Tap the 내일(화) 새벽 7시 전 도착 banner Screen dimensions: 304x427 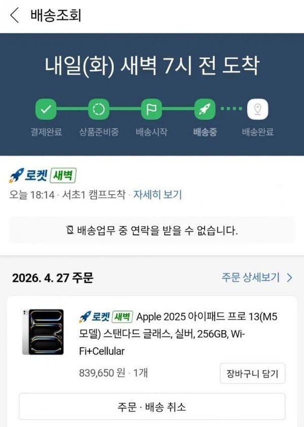pyautogui.click(x=152, y=66)
